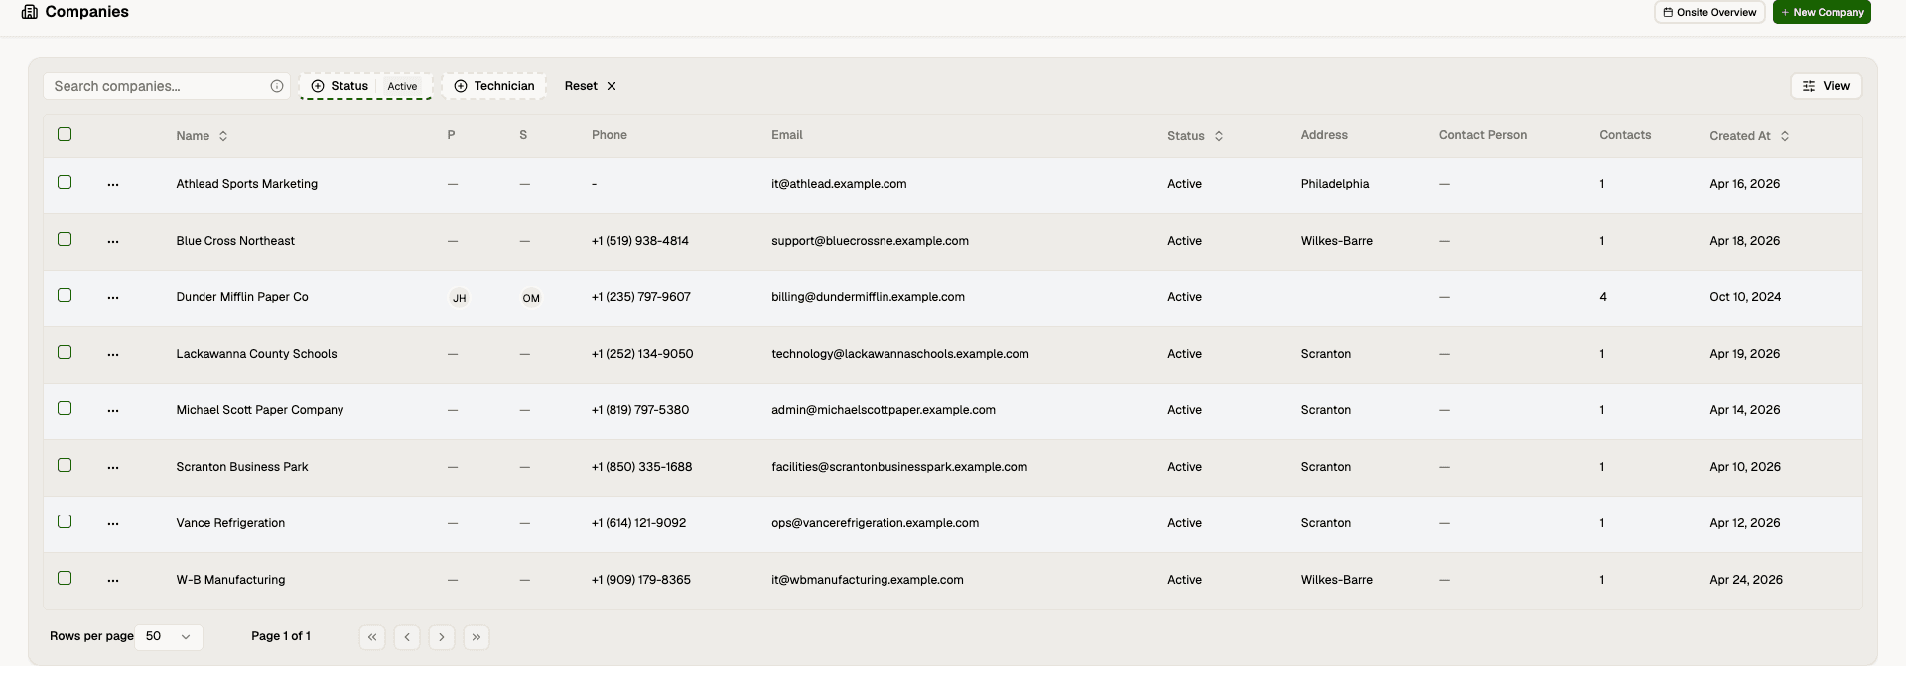Screen dimensions: 1906x686
Task: Go to the first page
Action: tap(372, 637)
